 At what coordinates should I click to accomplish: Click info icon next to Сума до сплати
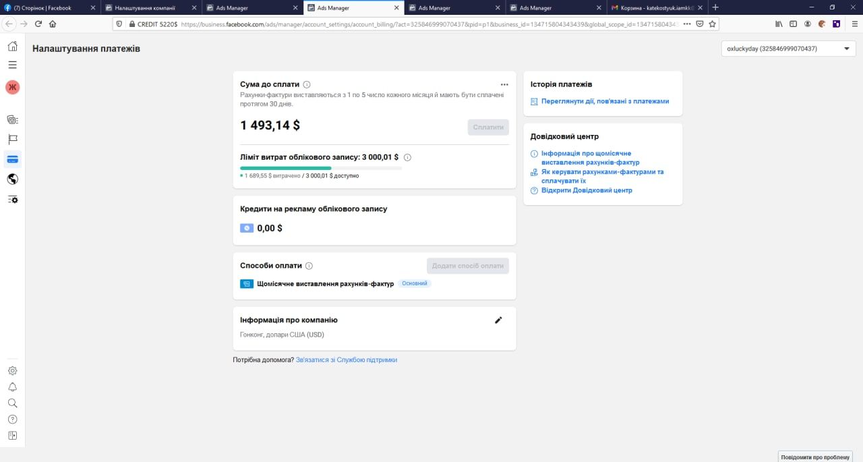307,84
